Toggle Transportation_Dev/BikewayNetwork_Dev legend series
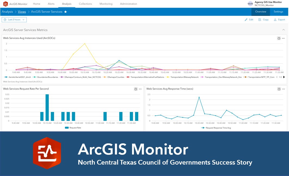289x176 pixels. [221, 77]
